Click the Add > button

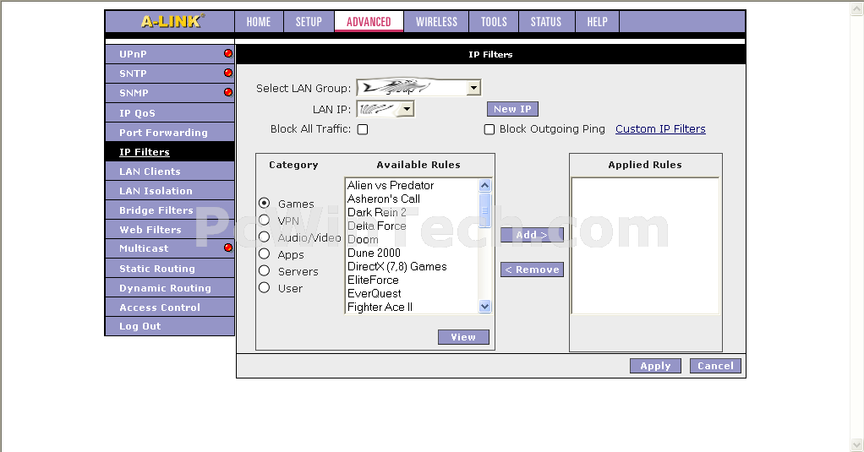pyautogui.click(x=532, y=235)
